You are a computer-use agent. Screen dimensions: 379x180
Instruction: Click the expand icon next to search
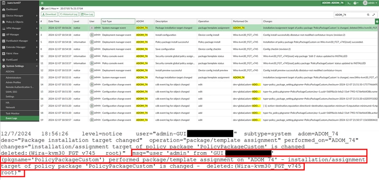point(373,15)
